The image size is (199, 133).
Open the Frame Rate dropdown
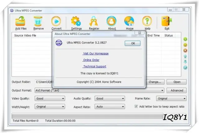171,99
